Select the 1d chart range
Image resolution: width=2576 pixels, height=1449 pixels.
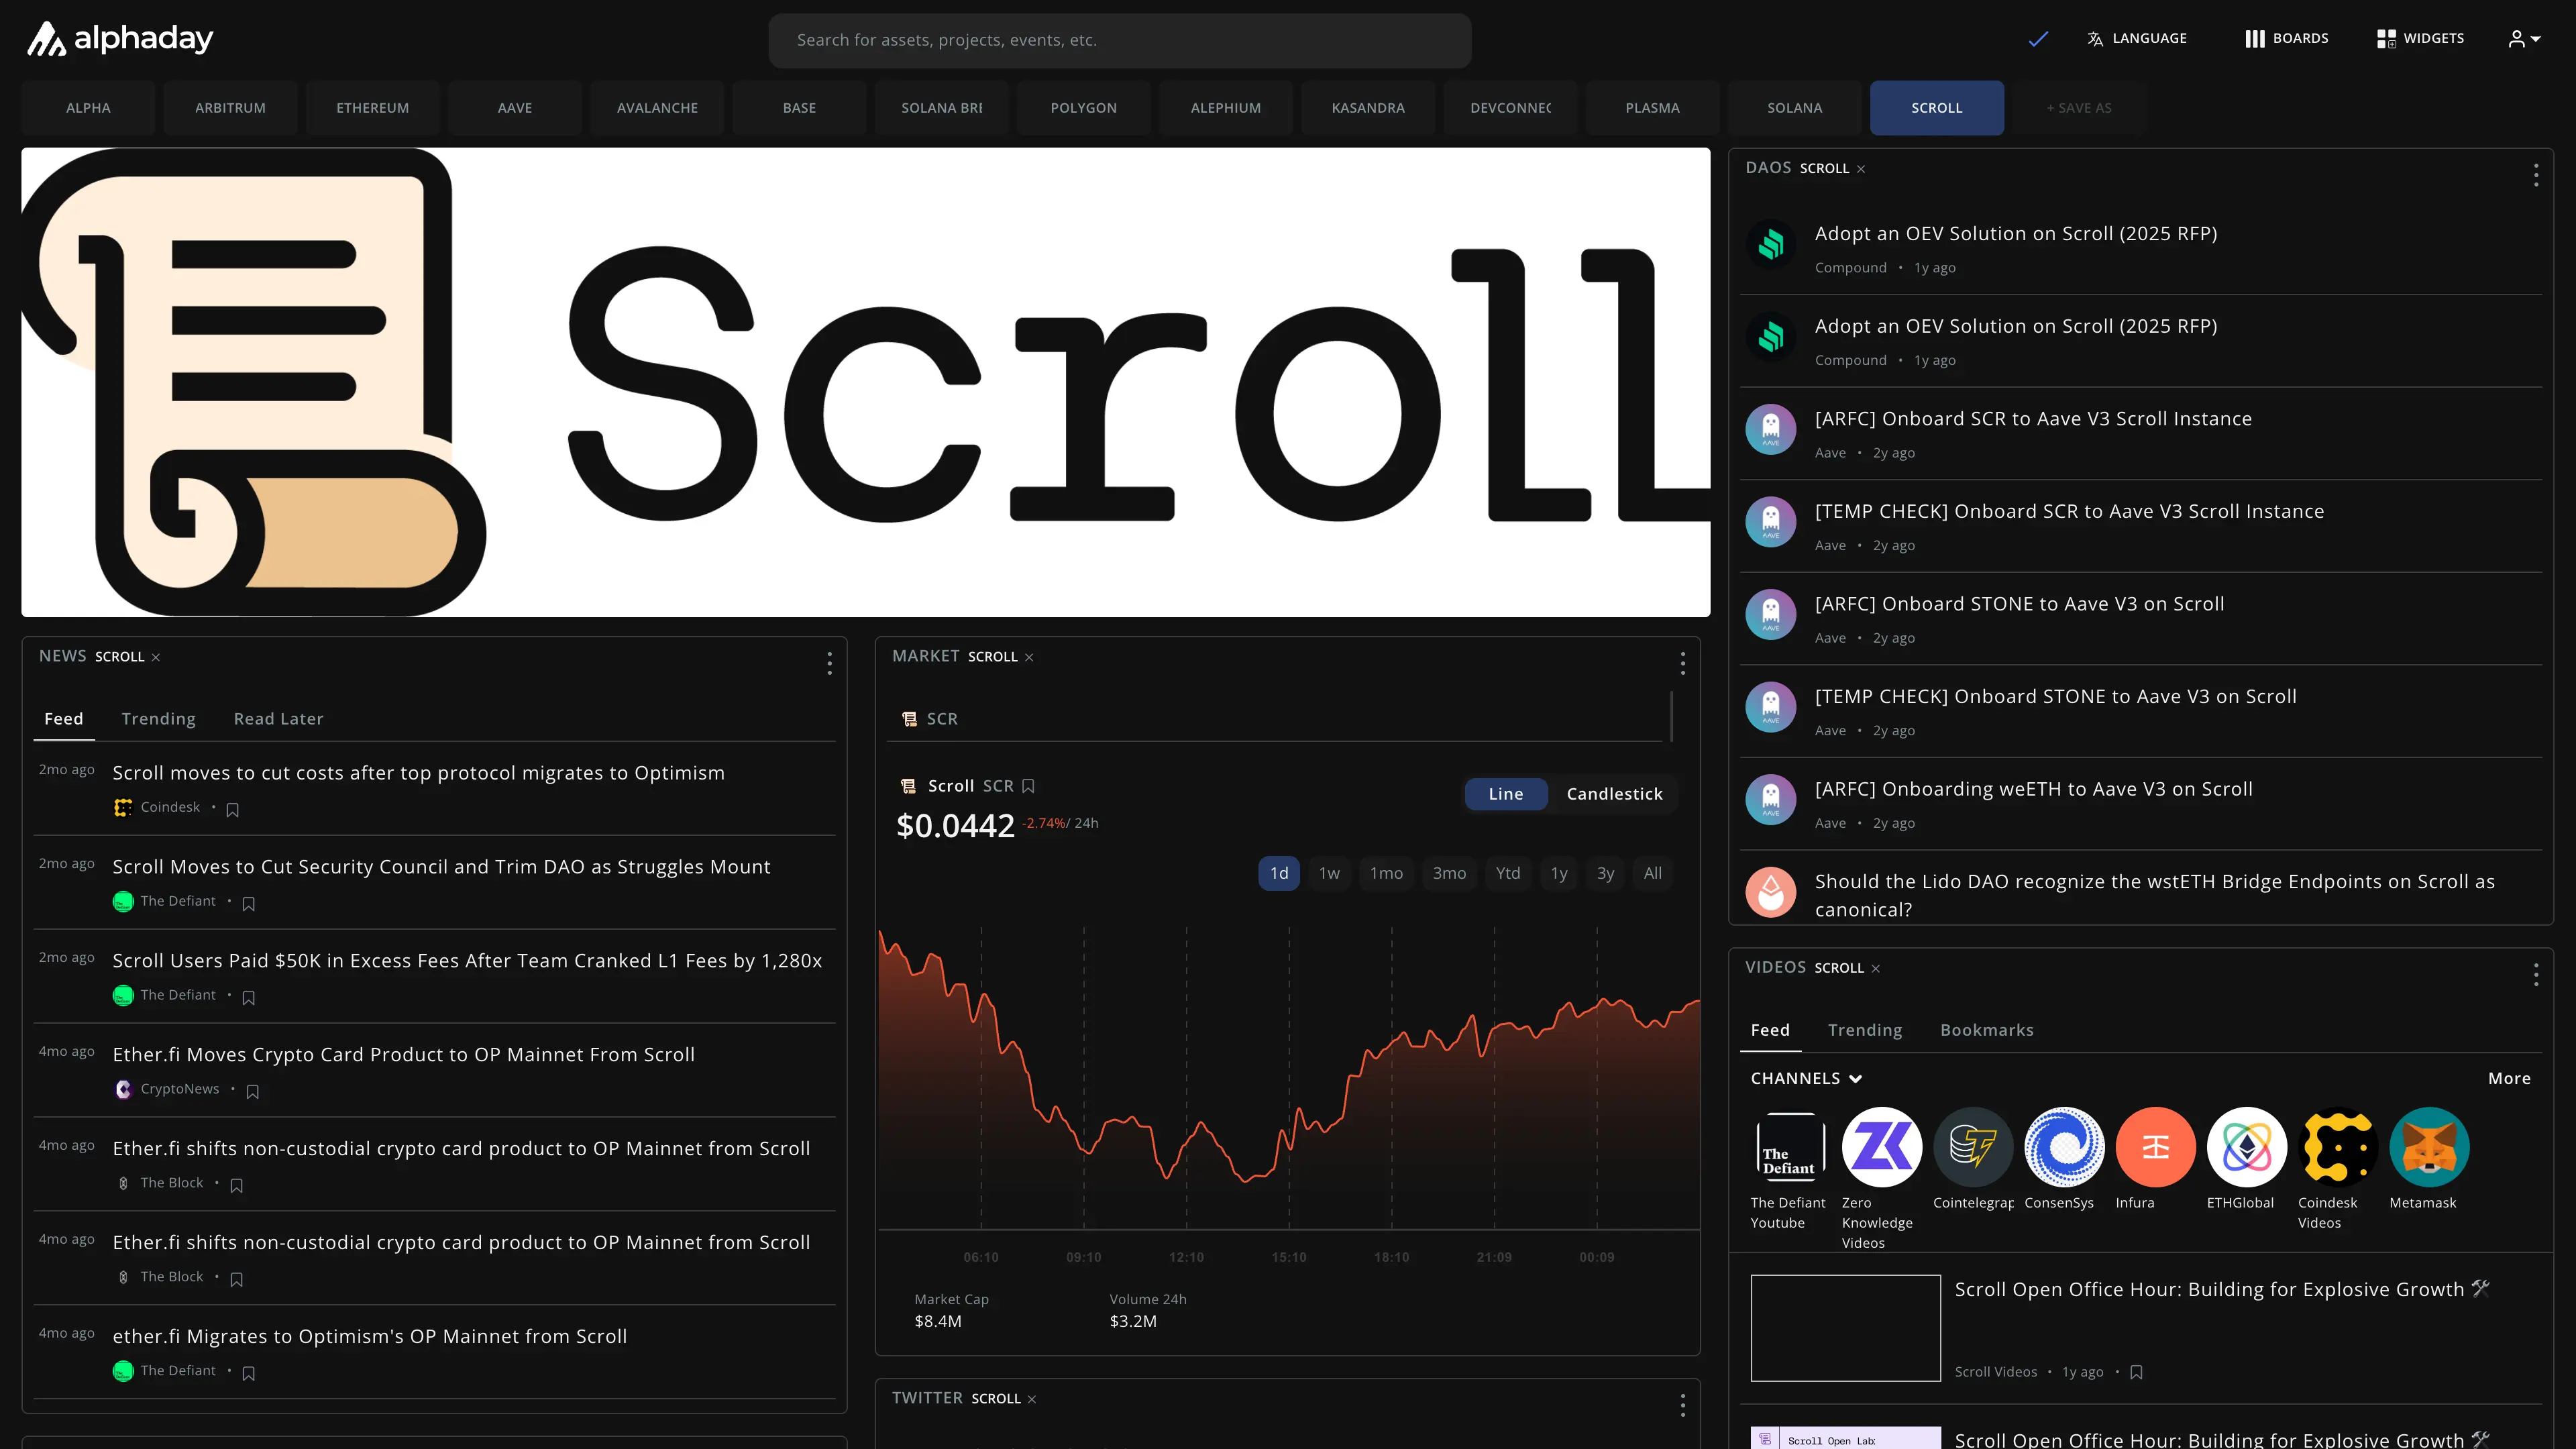(1279, 873)
